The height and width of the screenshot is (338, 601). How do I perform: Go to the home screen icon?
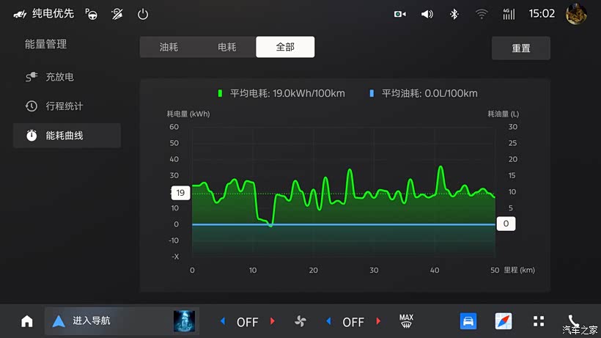[x=27, y=321]
